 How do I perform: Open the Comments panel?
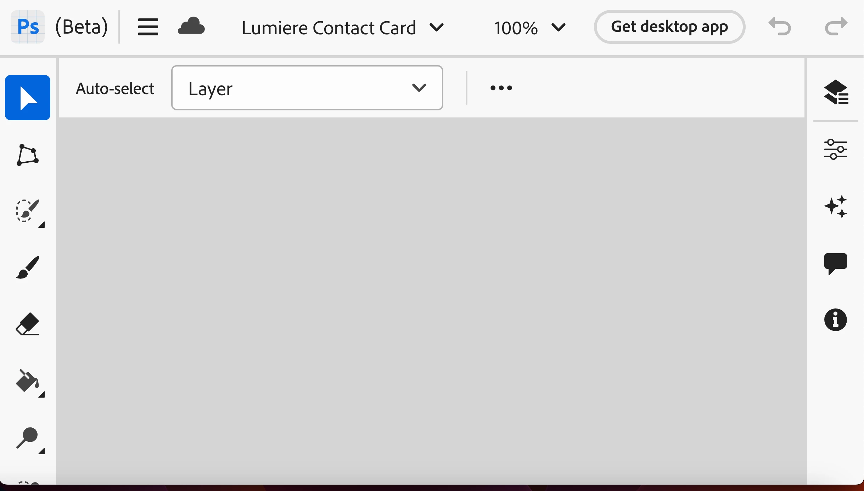click(836, 264)
